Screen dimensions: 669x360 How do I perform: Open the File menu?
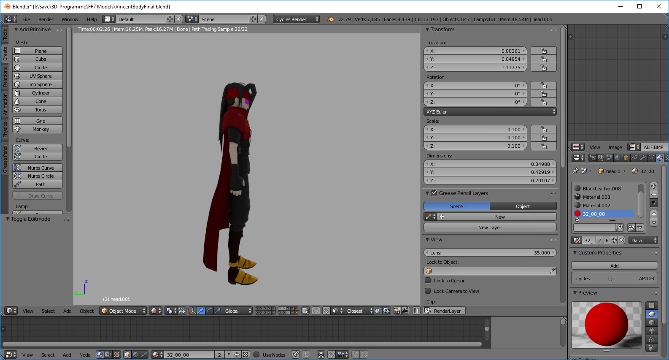tap(26, 19)
